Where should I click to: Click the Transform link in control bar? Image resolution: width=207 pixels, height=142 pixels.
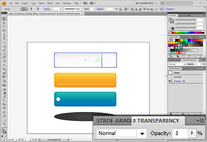(170, 9)
